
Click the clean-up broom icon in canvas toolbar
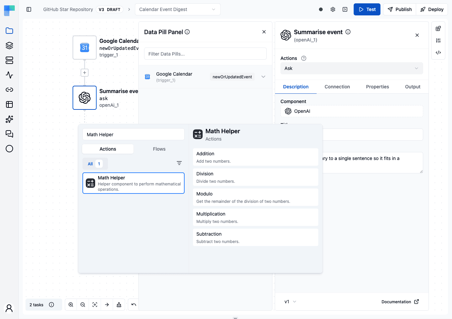pyautogui.click(x=119, y=305)
